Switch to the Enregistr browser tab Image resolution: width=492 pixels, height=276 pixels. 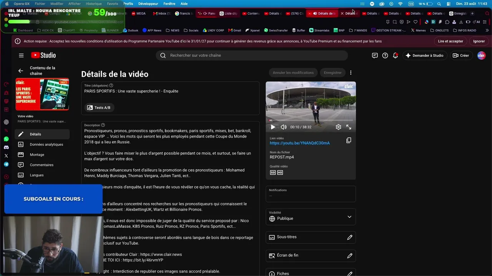pyautogui.click(x=458, y=13)
